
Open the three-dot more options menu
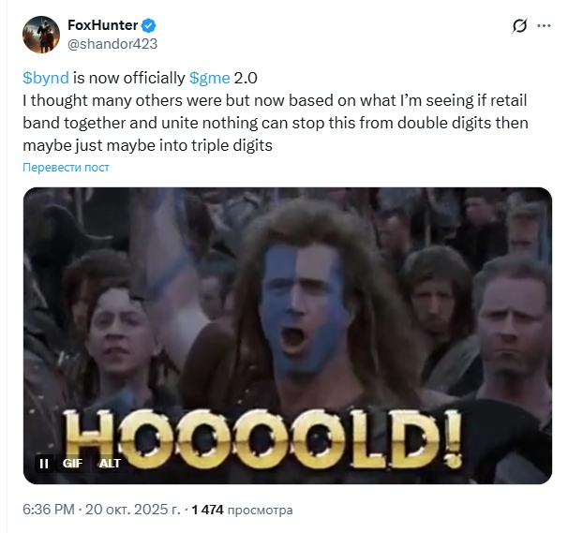544,25
